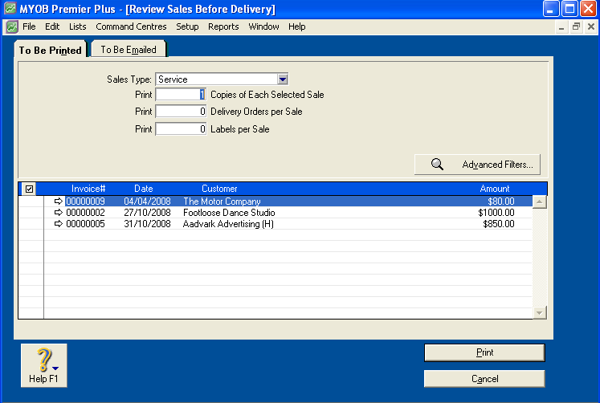Open detail arrow for invoice 00000002

pyautogui.click(x=58, y=213)
